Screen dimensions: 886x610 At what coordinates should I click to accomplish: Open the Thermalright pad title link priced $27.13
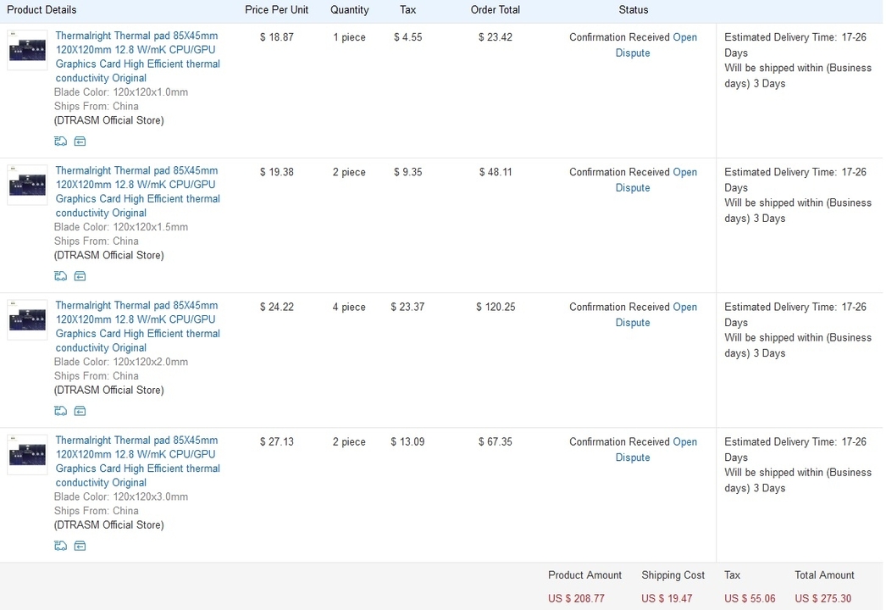click(x=137, y=461)
